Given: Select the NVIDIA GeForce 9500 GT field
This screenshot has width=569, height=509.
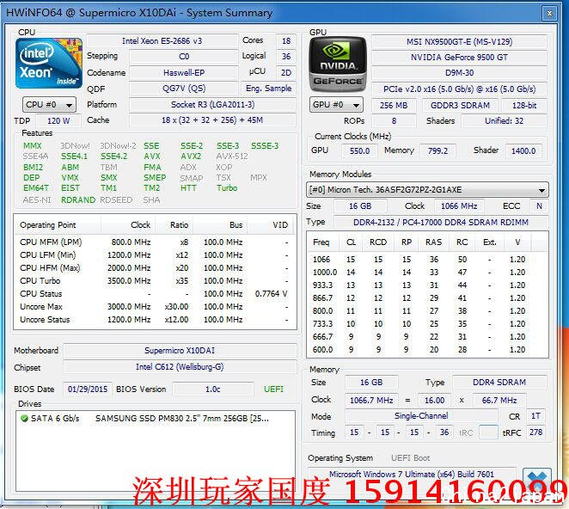Looking at the screenshot, I should pyautogui.click(x=459, y=58).
